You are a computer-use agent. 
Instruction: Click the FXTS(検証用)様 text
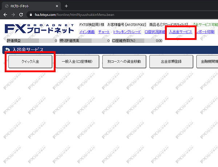point(92,25)
